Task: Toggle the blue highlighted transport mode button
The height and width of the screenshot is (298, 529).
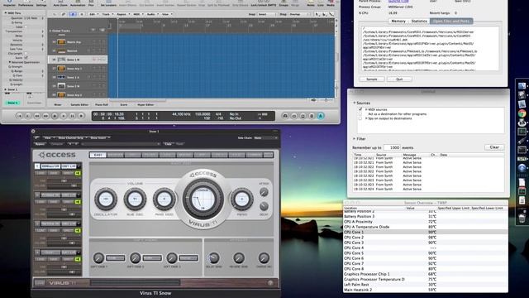Action: [321, 116]
